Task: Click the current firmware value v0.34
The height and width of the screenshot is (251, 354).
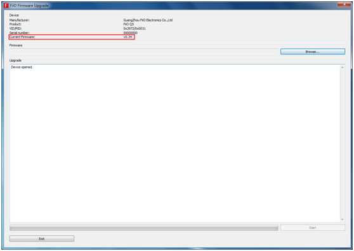Action: click(x=128, y=37)
